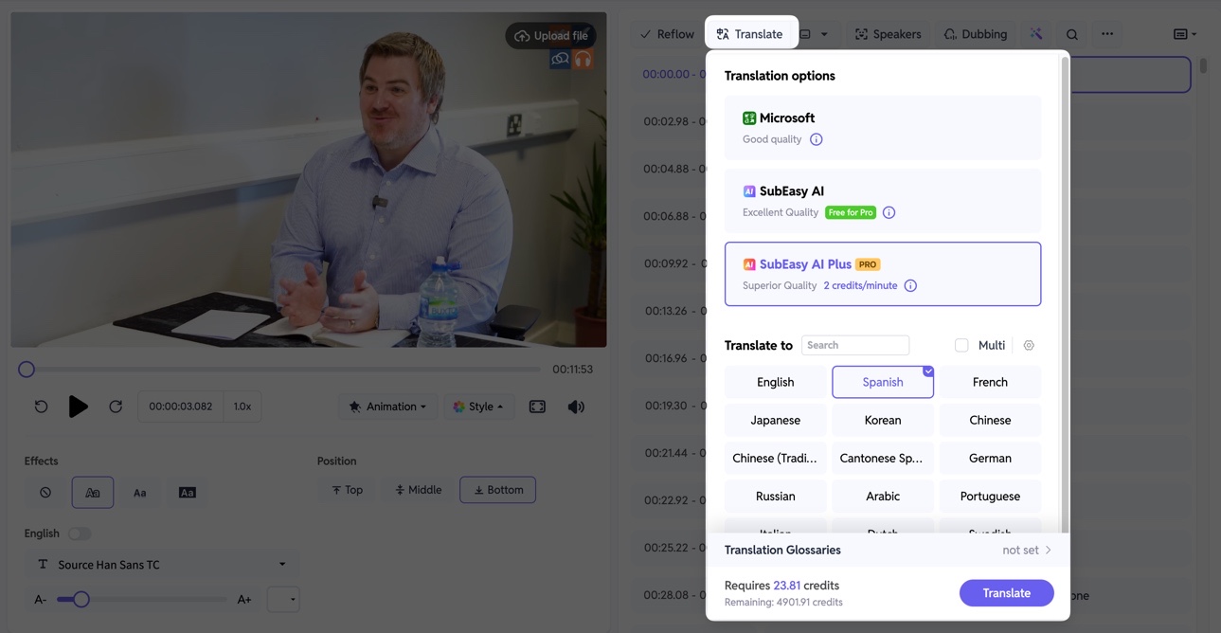Image resolution: width=1221 pixels, height=633 pixels.
Task: Choose Portuguese as target language
Action: [x=990, y=496]
